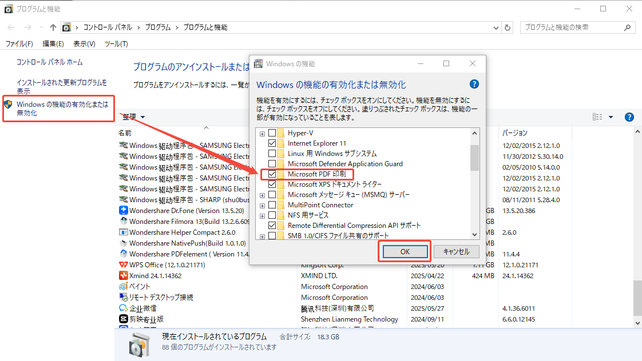Click the refresh button next to address bar

tap(508, 27)
